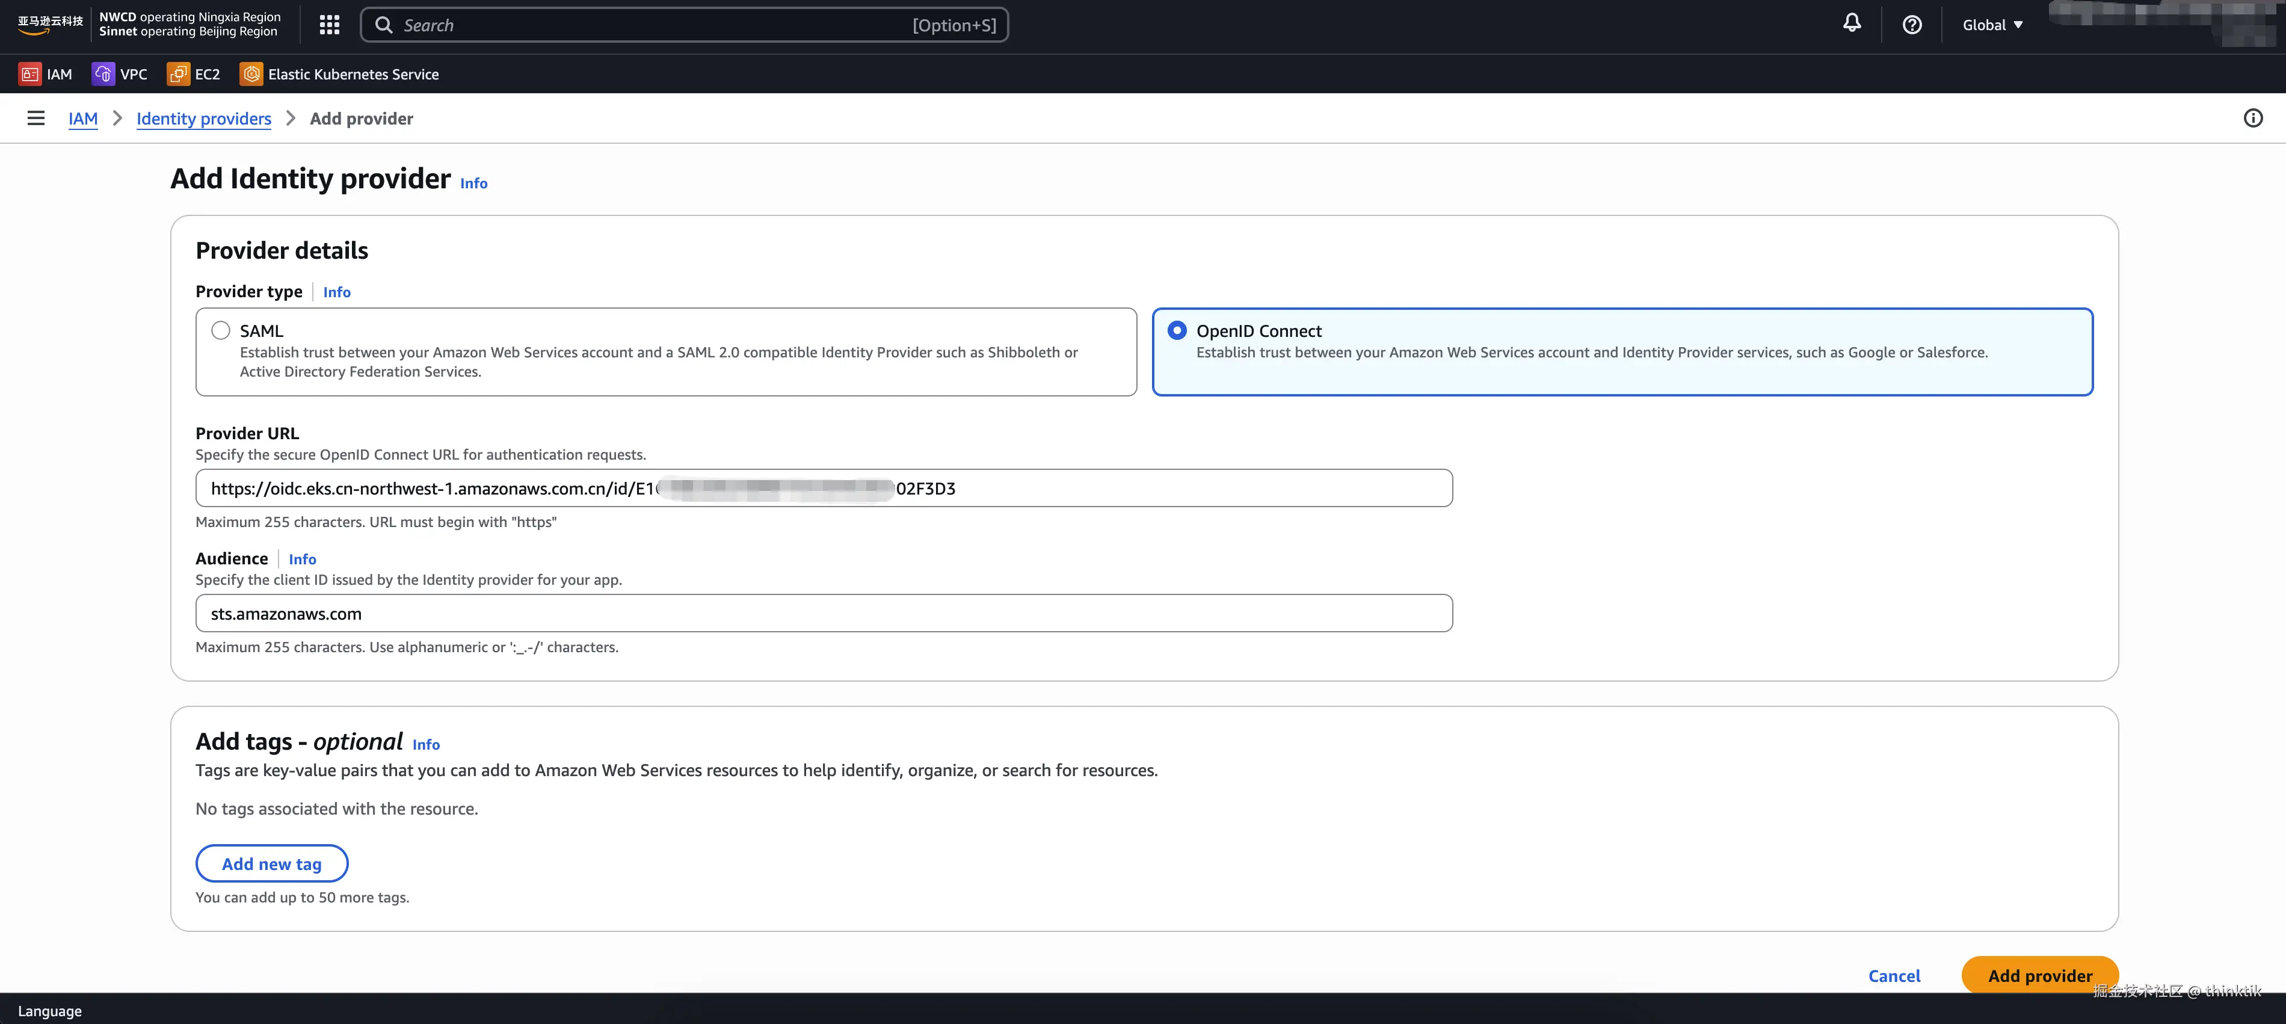Open the Language selector in footer

50,1011
